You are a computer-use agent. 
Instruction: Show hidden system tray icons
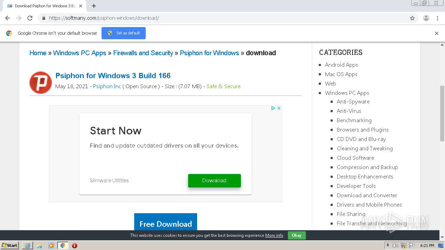388,245
